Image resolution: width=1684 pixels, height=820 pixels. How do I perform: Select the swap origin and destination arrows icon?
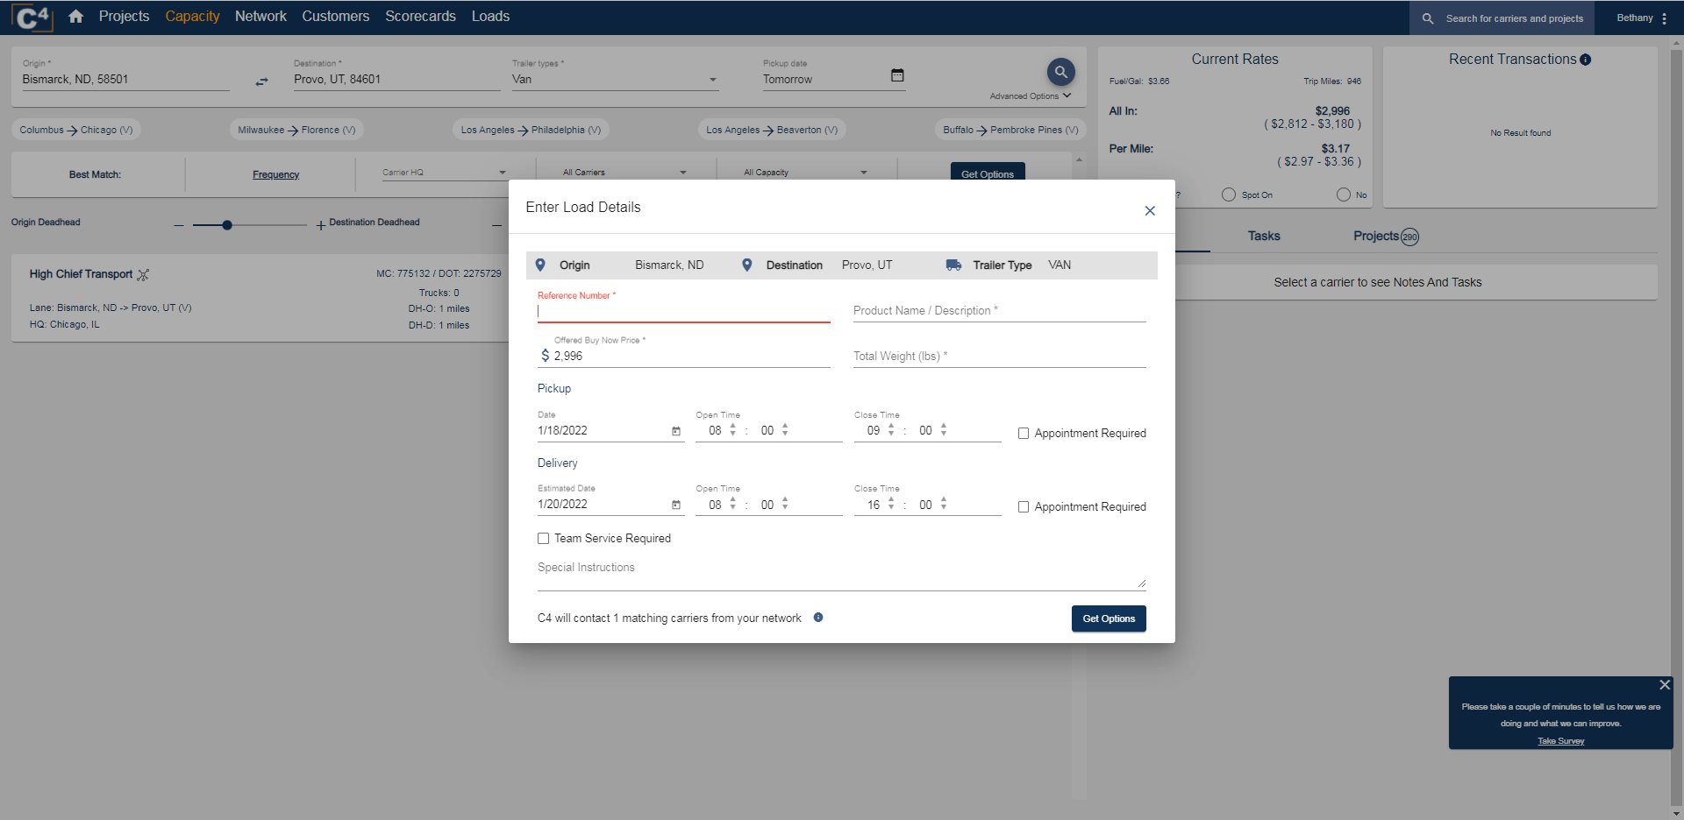tap(261, 81)
